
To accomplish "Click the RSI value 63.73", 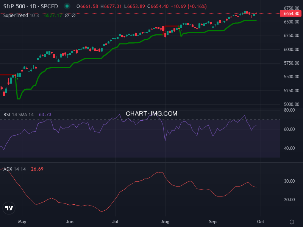I will pyautogui.click(x=45, y=114).
